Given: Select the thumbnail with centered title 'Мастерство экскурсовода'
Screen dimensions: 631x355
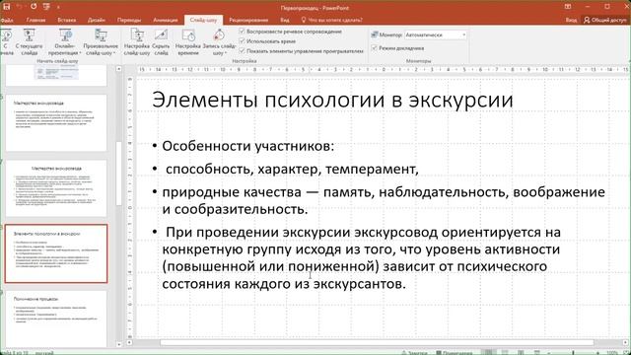Looking at the screenshot, I should pyautogui.click(x=56, y=188).
